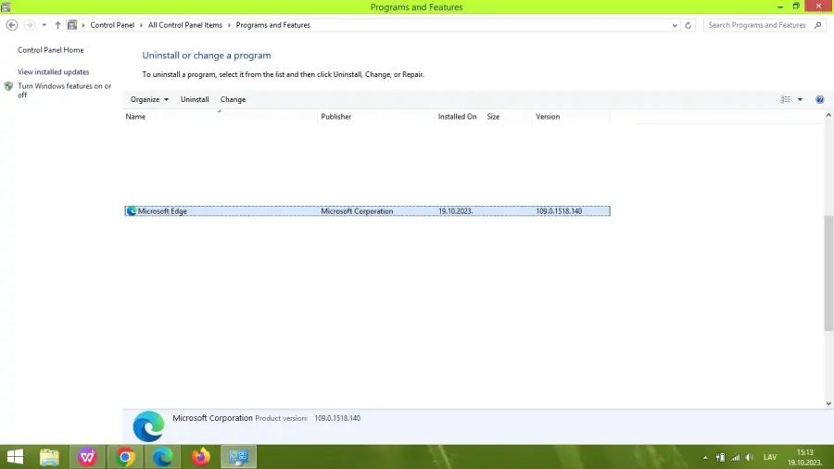Open the taskbar clock showing 15:13
Screen dimensions: 834x469
805,457
